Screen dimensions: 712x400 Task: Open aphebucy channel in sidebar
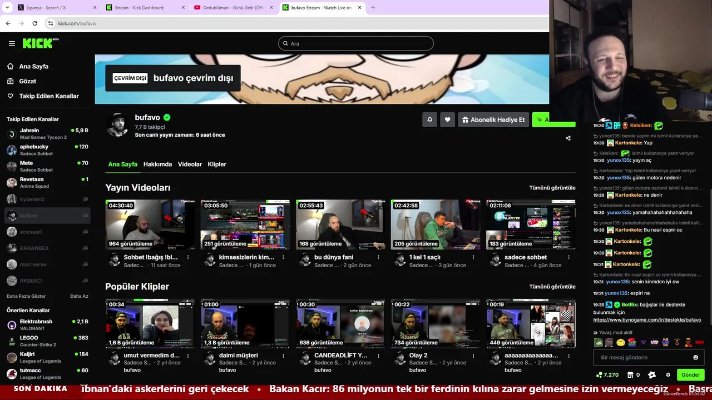pos(47,150)
